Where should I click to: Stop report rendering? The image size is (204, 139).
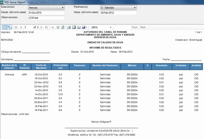point(58,27)
